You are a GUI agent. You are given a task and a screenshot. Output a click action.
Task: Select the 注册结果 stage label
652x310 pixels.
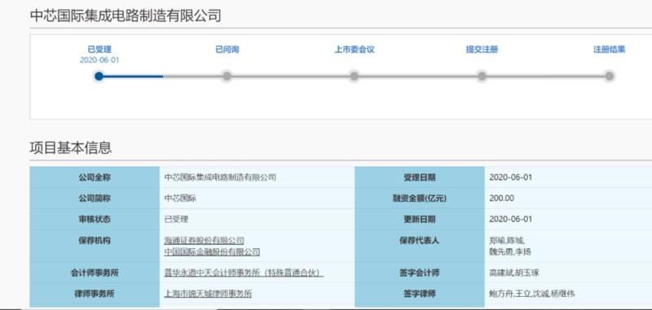click(x=609, y=50)
